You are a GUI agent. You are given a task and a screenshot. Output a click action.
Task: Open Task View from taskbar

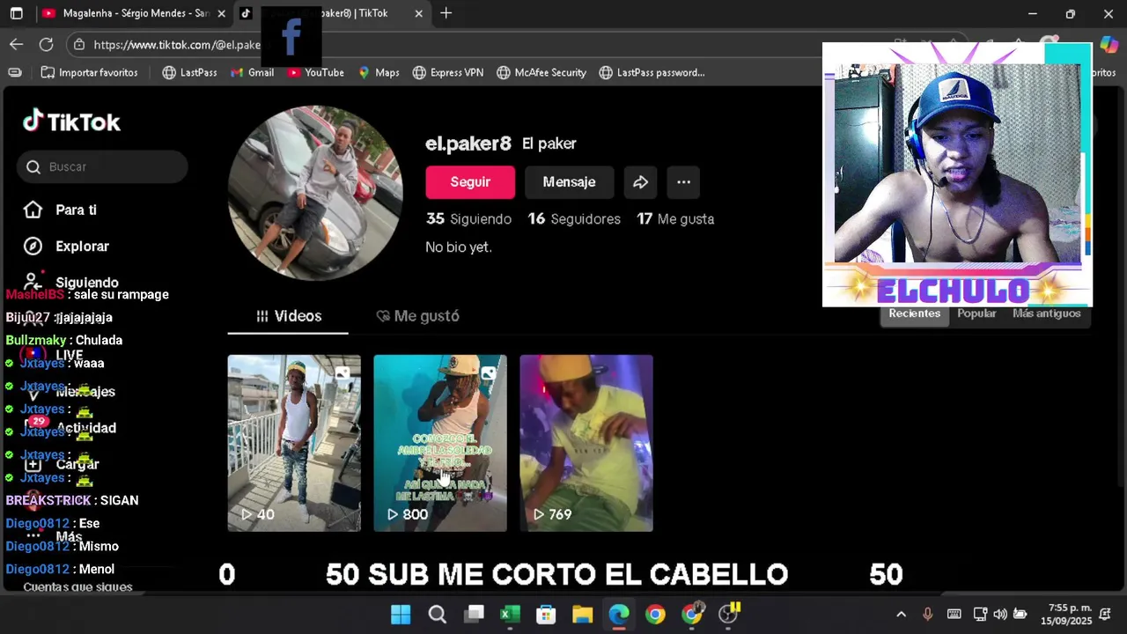[x=475, y=614]
